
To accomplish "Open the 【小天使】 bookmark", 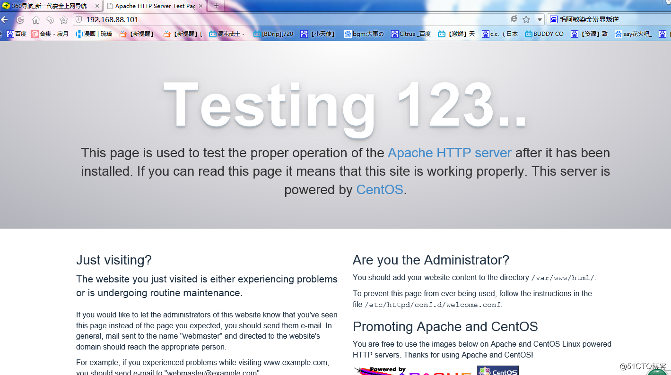I will point(318,34).
